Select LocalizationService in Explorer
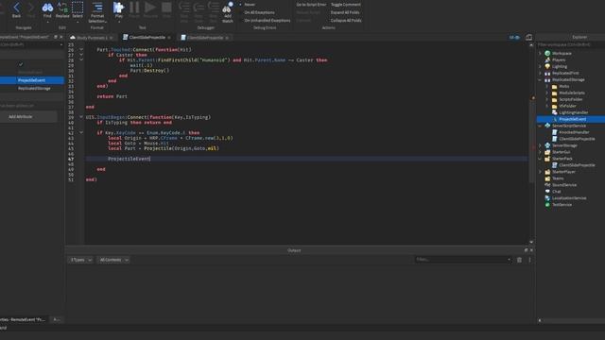The image size is (605, 340). (x=569, y=197)
